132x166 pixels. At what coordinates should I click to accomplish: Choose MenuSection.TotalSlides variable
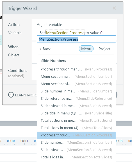pyautogui.click(x=76, y=157)
